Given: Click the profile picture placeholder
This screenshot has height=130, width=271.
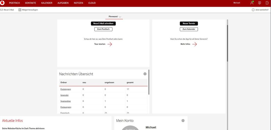Looking at the screenshot, I should pyautogui.click(x=130, y=128).
